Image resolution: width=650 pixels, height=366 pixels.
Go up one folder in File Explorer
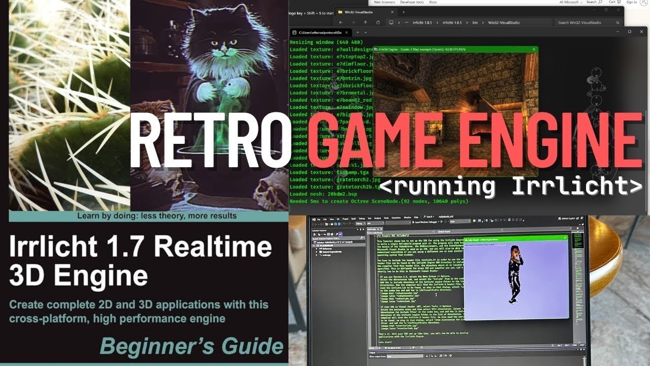(366, 22)
